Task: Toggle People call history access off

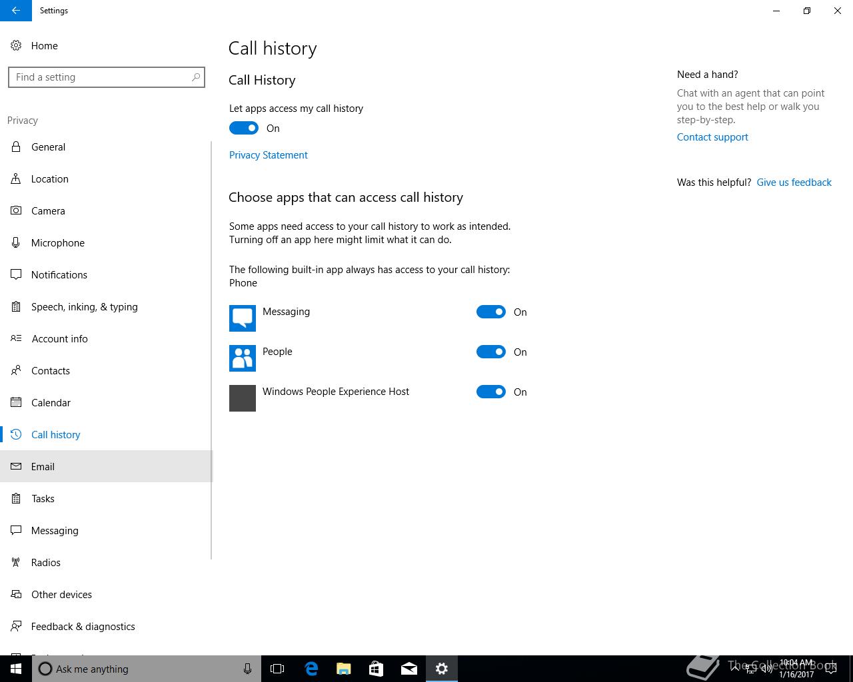Action: click(491, 352)
